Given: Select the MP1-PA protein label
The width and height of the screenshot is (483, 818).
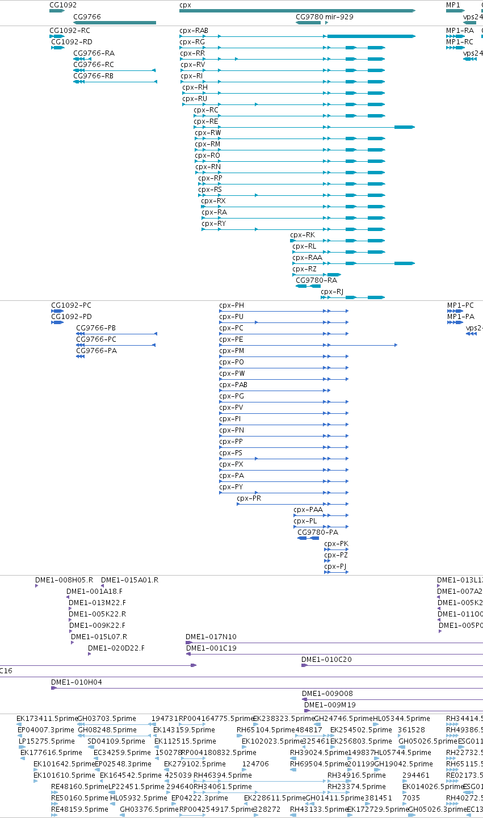Looking at the screenshot, I should coord(461,317).
